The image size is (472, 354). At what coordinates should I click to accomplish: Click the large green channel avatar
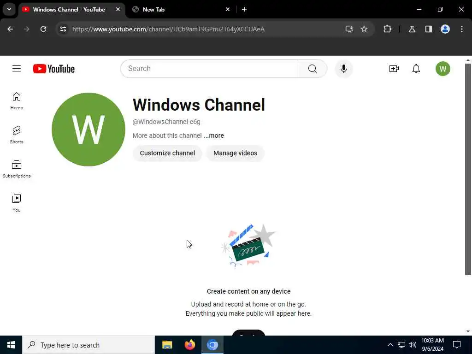point(88,130)
